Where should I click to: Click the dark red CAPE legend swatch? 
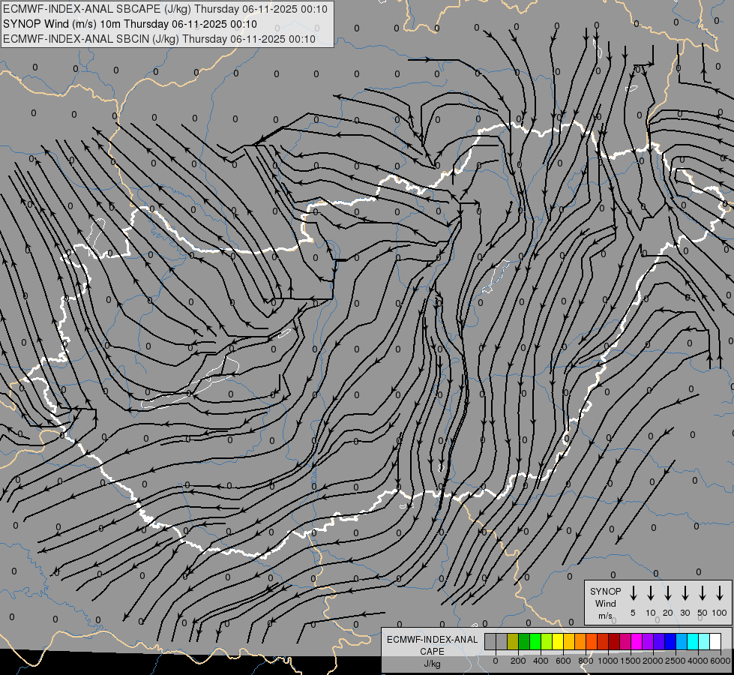pos(614,641)
